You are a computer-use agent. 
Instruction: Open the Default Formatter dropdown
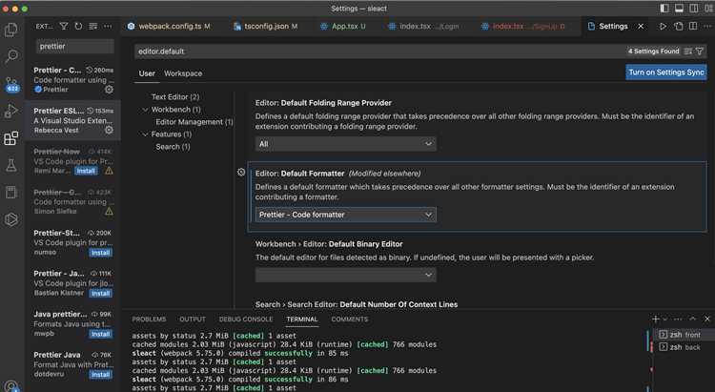pos(346,215)
